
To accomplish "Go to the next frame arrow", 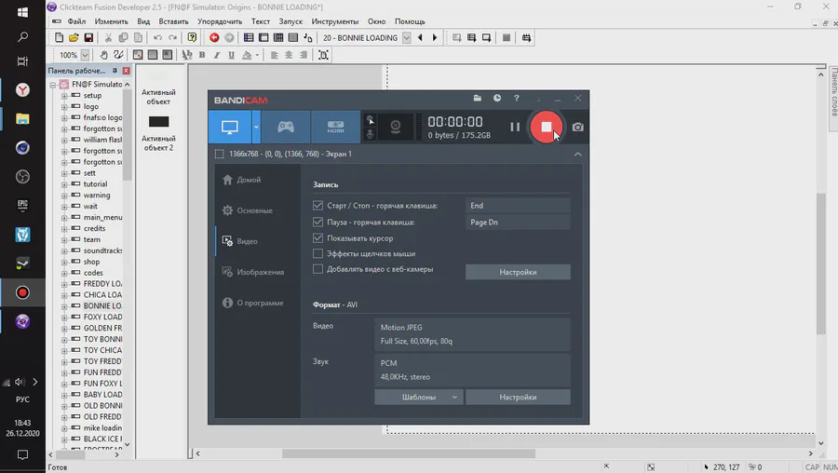I will [x=435, y=37].
